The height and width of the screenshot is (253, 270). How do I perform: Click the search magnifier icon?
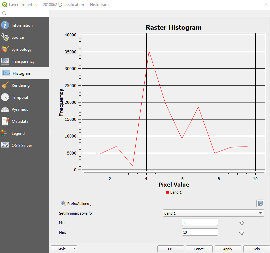point(4,13)
